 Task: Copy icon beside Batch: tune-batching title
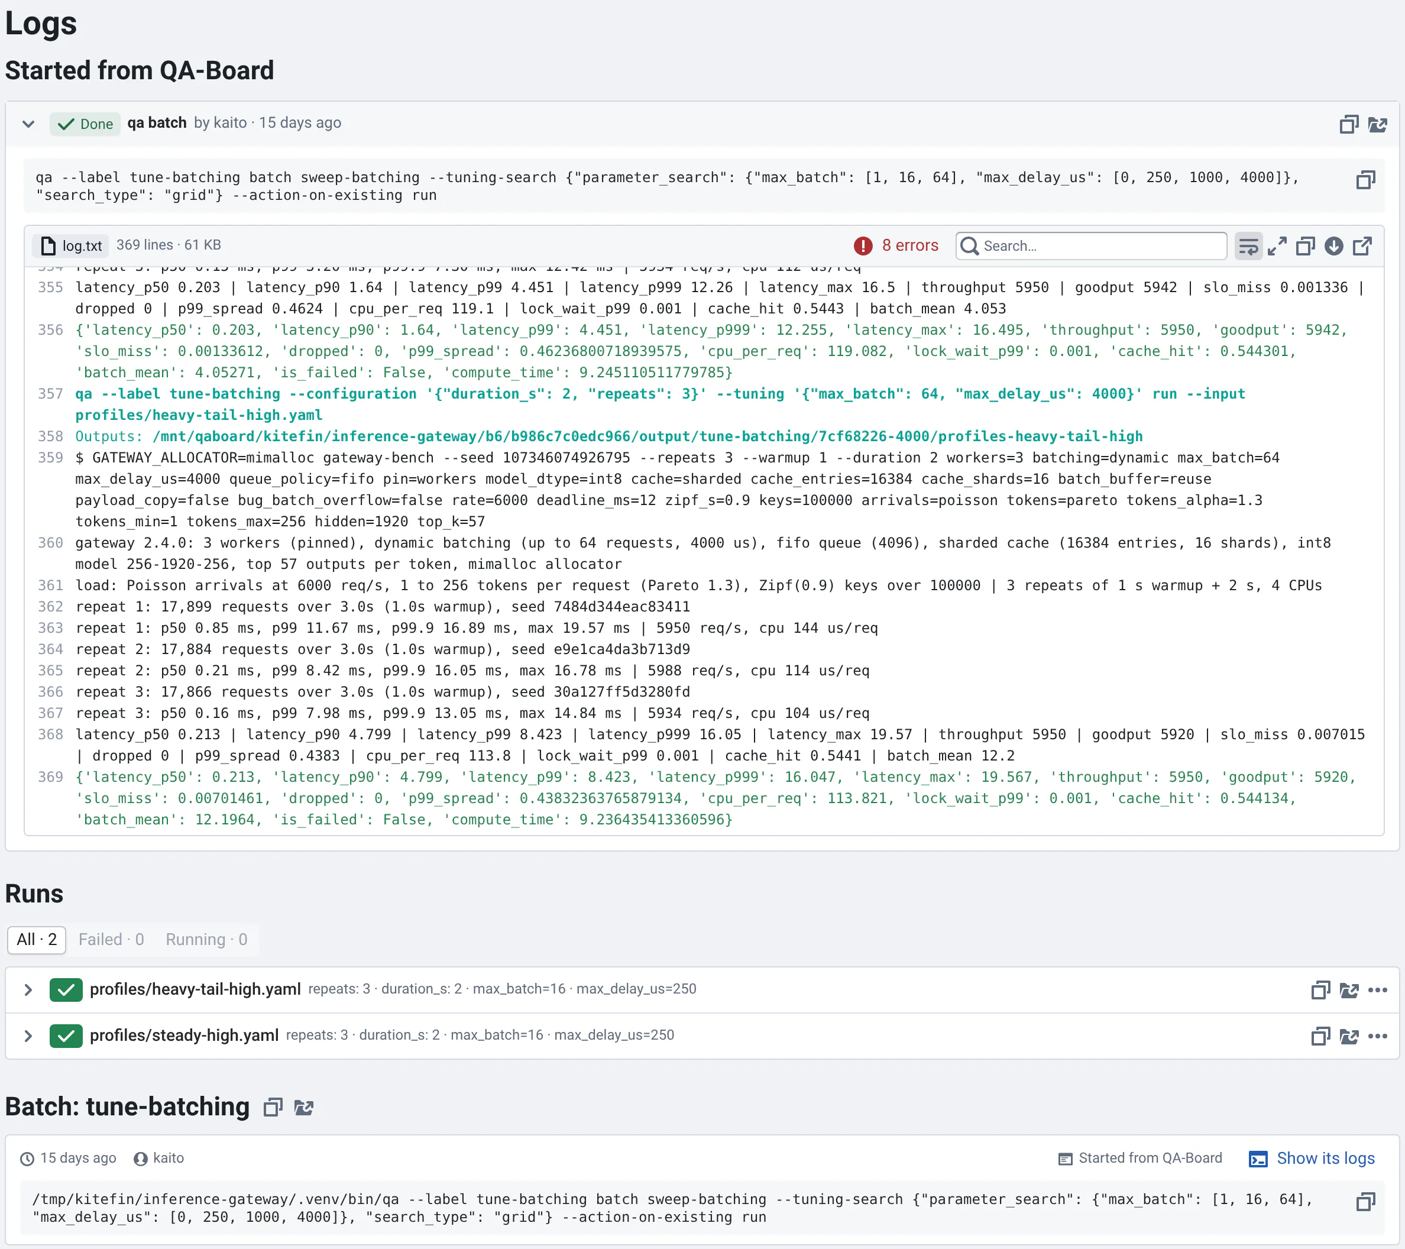(273, 1108)
